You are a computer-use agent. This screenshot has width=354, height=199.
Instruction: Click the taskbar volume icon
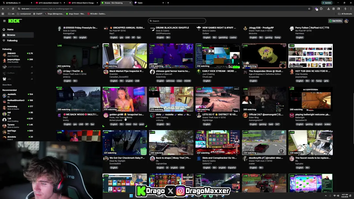click(338, 196)
